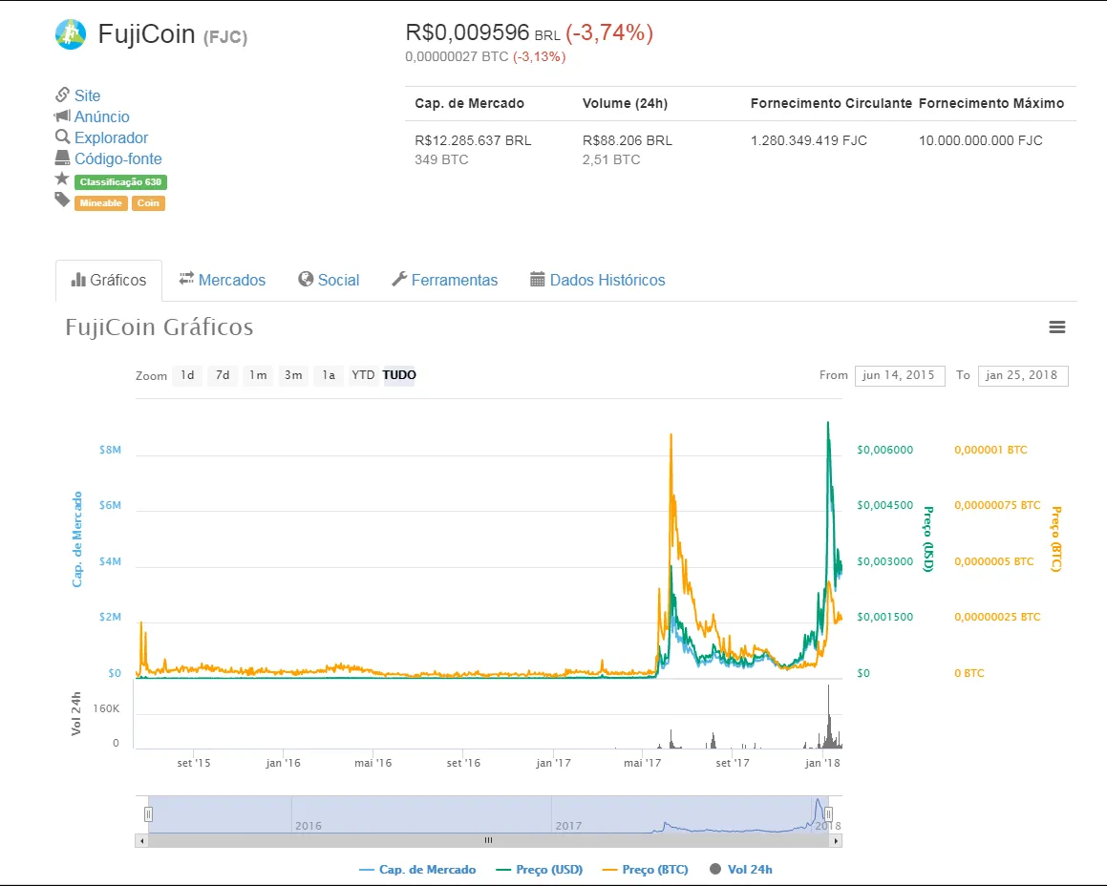Set chart zoom to 1a
The width and height of the screenshot is (1107, 886).
point(329,375)
